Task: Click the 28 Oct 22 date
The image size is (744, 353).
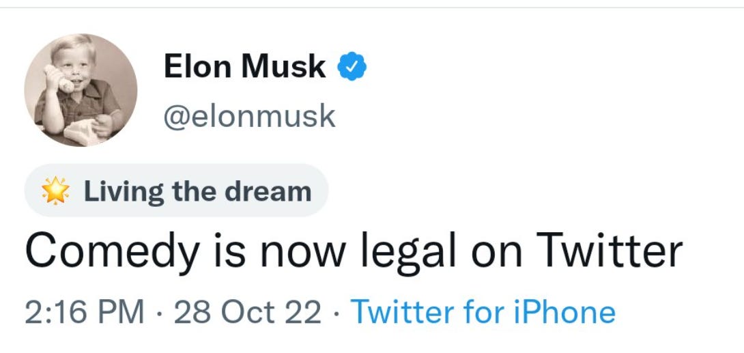Action: pyautogui.click(x=248, y=312)
